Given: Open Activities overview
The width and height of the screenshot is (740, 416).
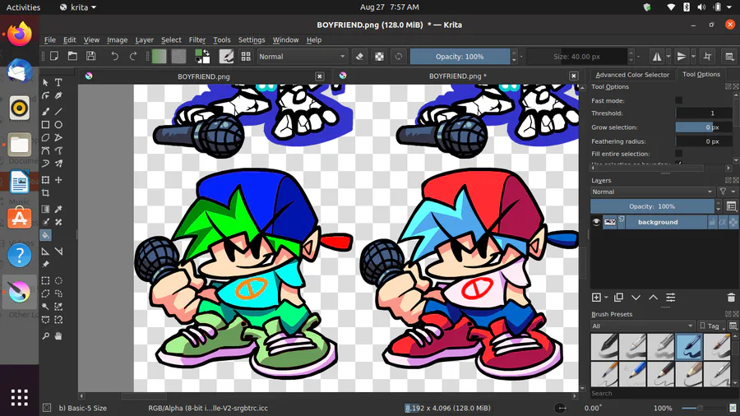Looking at the screenshot, I should coord(23,7).
